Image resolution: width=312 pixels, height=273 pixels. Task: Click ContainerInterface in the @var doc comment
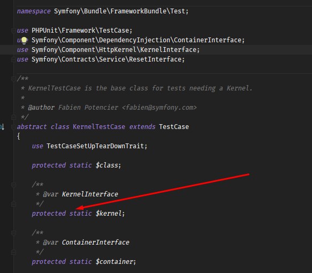[95, 242]
